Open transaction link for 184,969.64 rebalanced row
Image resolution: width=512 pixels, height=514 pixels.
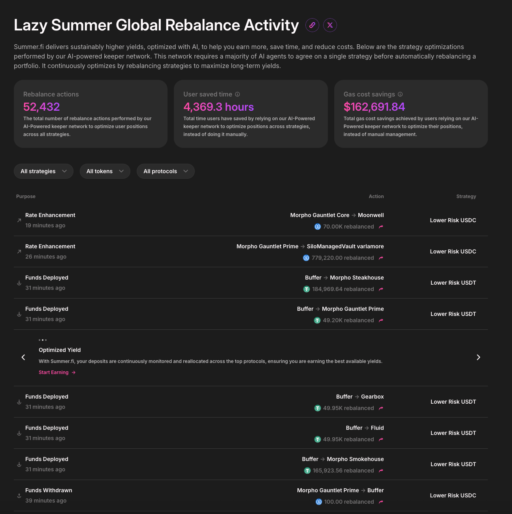pyautogui.click(x=381, y=289)
